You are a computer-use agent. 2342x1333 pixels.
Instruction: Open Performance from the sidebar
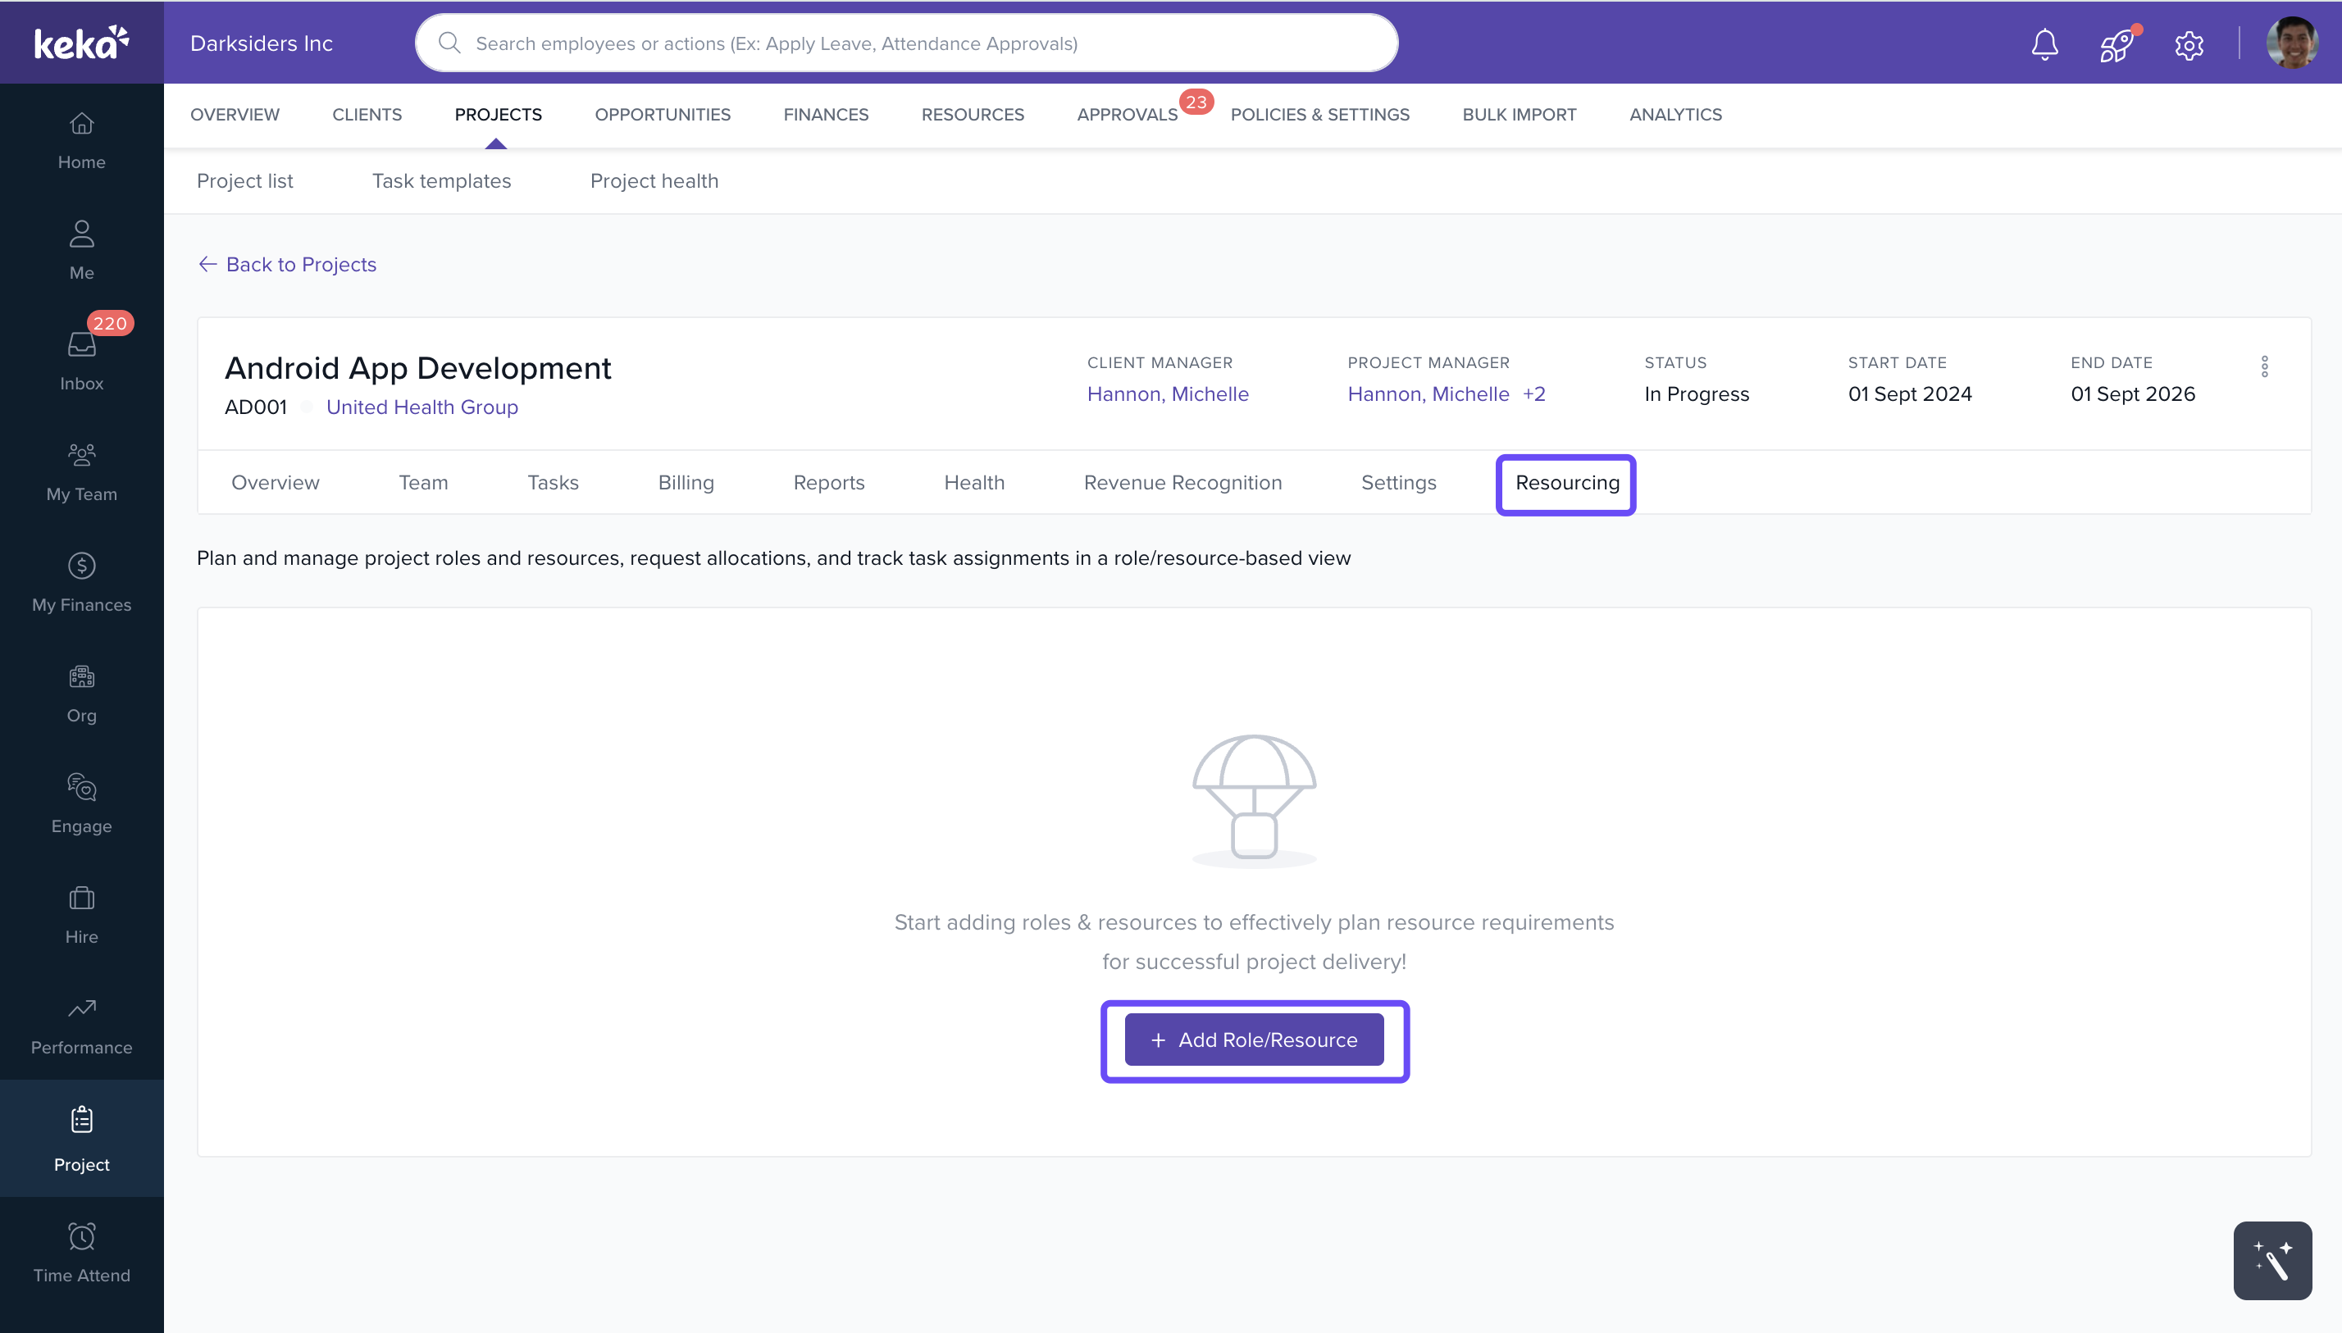tap(81, 1025)
